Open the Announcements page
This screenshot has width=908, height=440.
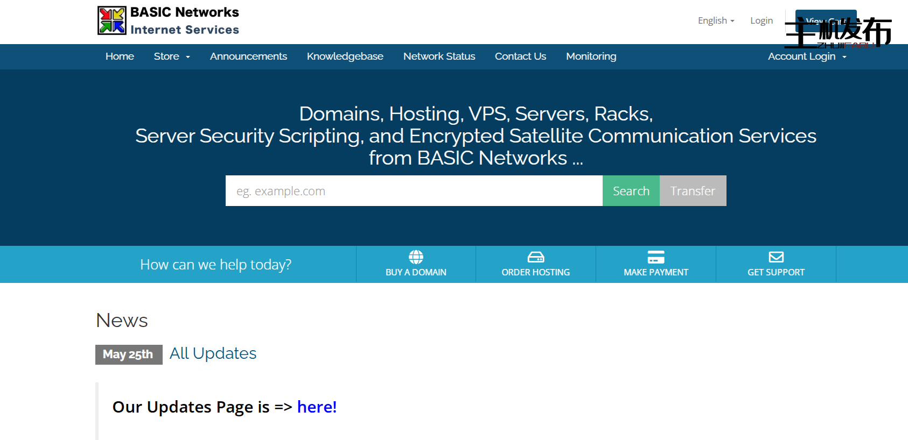(x=248, y=56)
